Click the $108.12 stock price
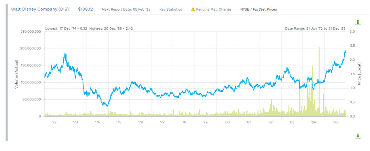The image size is (370, 151). [85, 9]
